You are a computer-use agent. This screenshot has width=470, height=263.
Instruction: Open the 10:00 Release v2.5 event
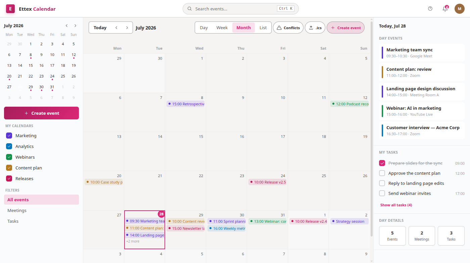point(268,182)
